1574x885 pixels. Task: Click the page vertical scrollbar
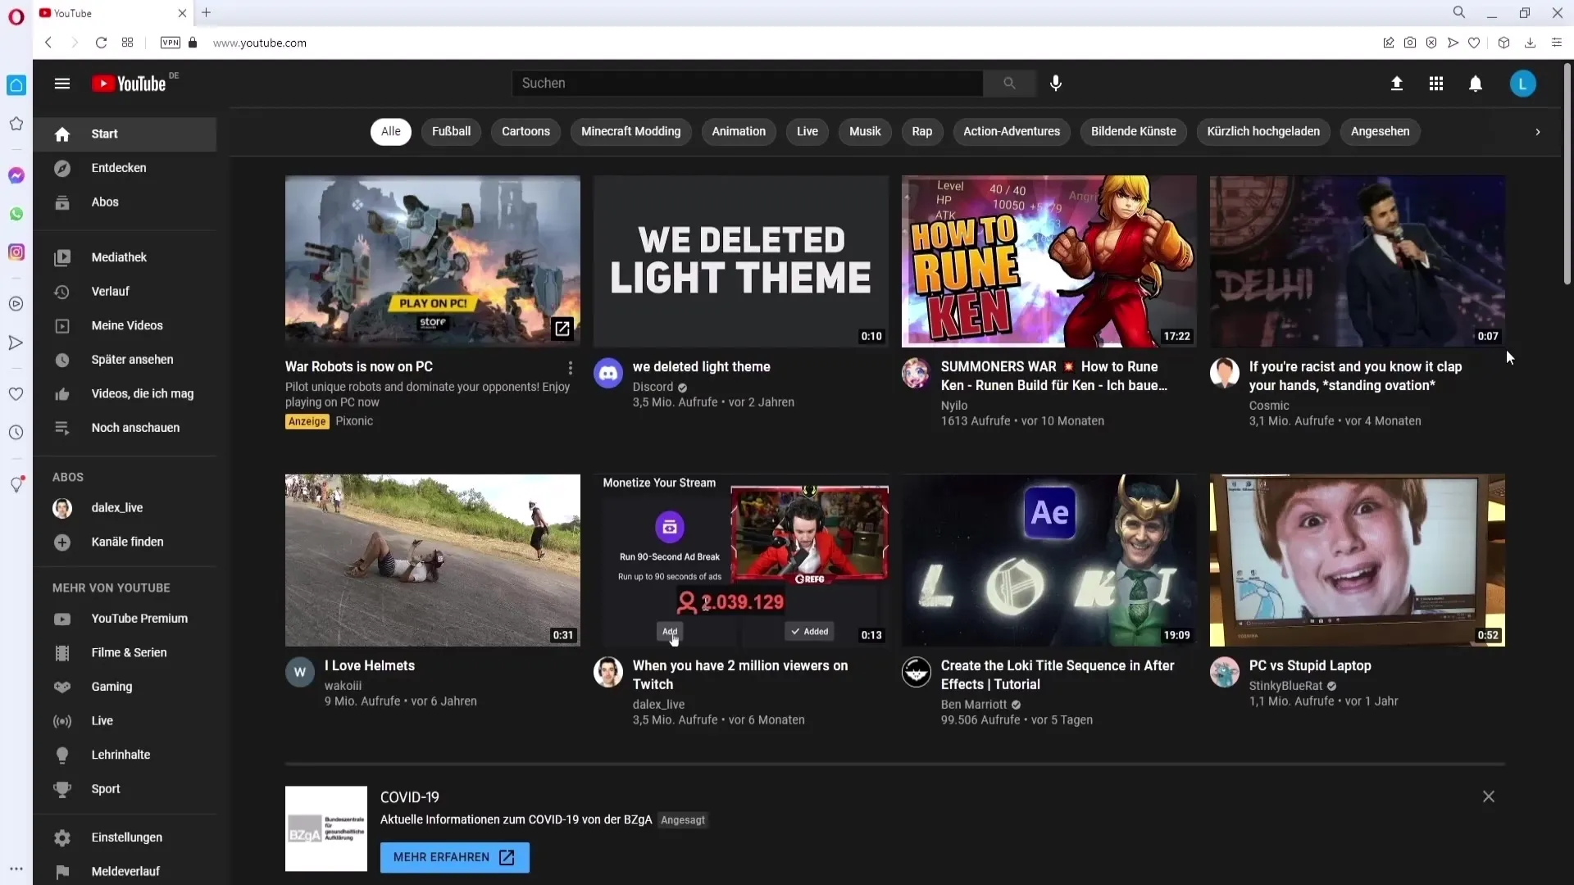(x=1567, y=175)
